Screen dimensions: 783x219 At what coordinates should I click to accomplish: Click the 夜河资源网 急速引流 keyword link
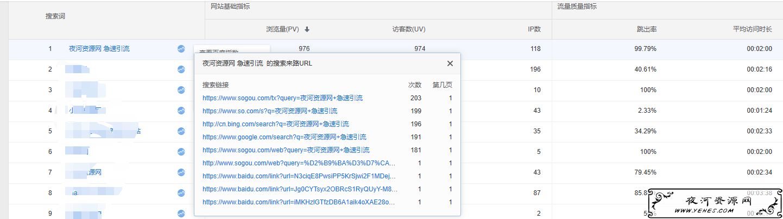(99, 49)
